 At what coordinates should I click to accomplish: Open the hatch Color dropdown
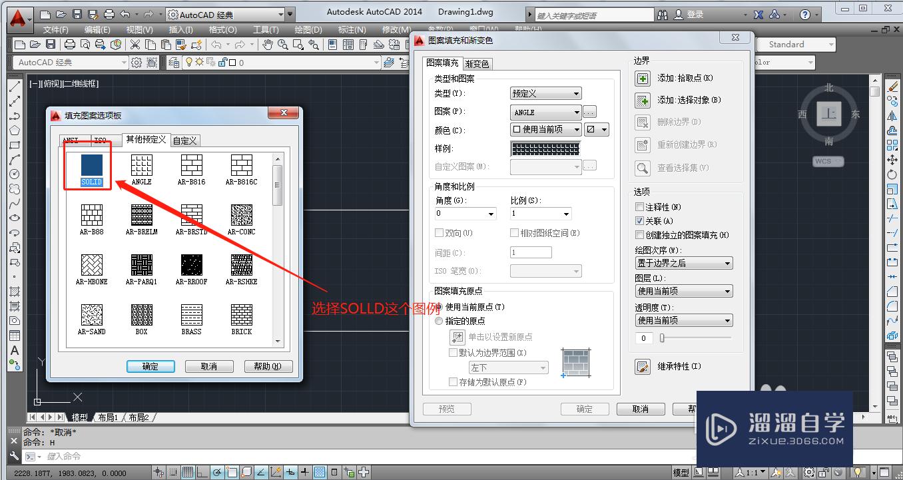point(546,130)
